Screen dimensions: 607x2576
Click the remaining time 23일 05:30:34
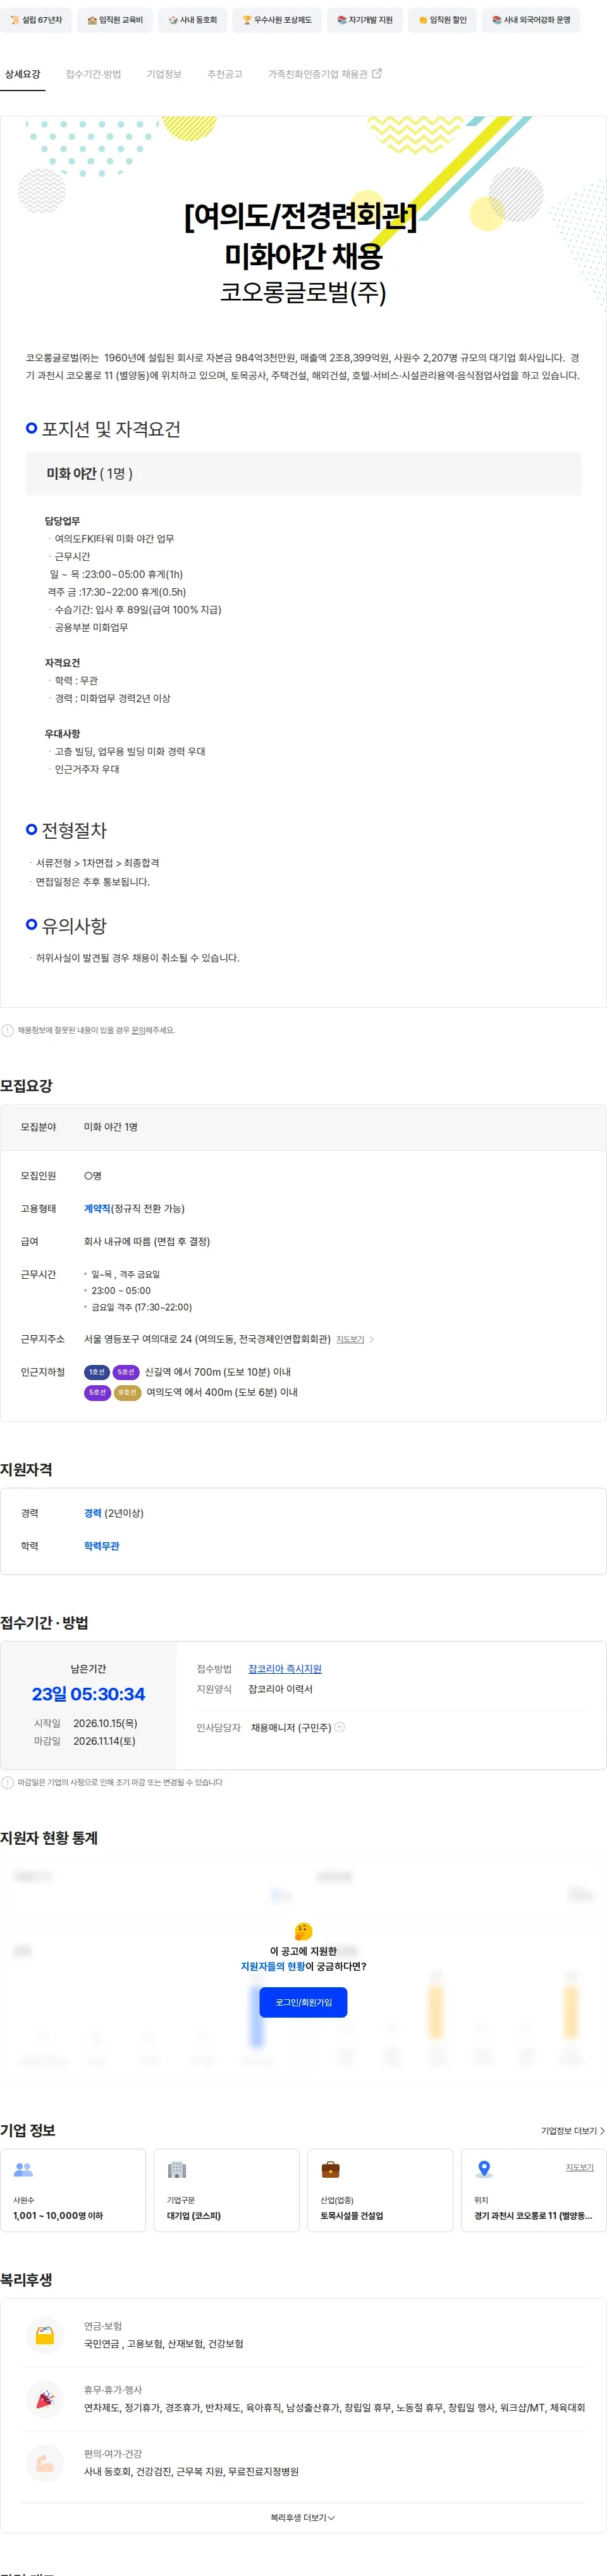[x=88, y=1694]
